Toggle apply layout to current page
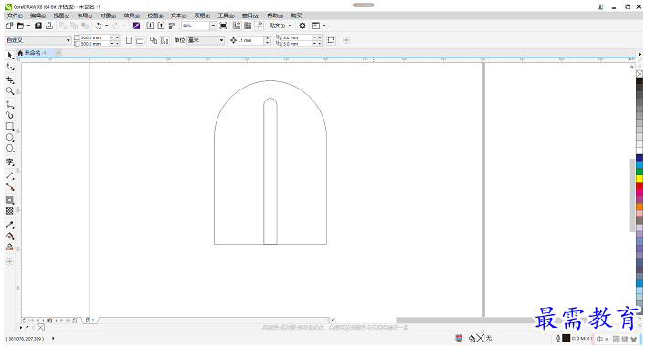 coord(164,40)
